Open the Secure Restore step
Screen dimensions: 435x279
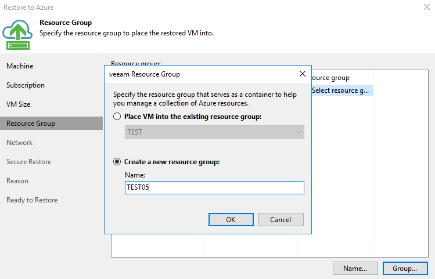pos(29,161)
